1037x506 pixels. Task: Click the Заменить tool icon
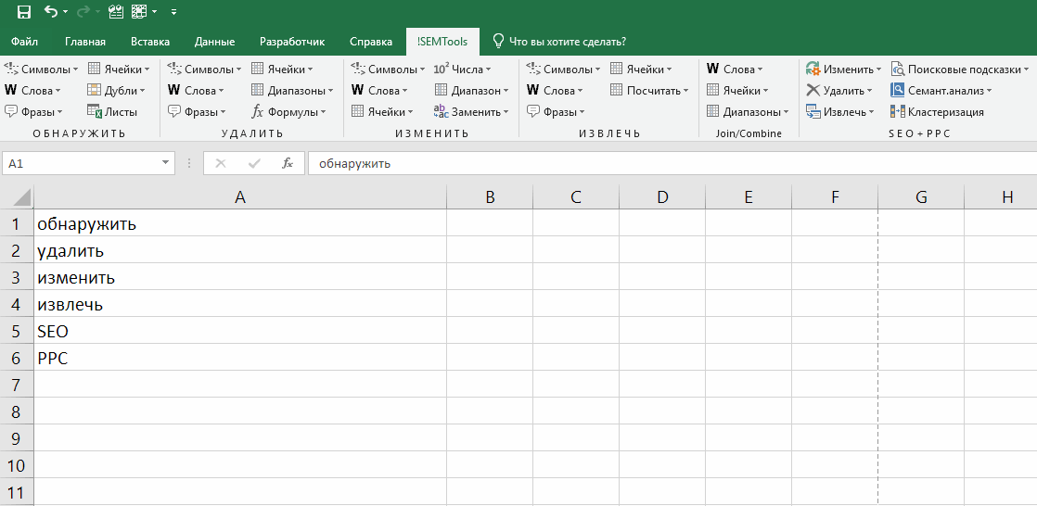(x=442, y=112)
